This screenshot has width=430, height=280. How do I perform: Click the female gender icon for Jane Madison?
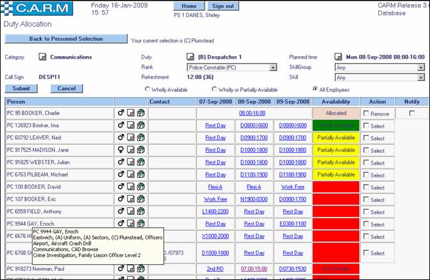point(121,151)
